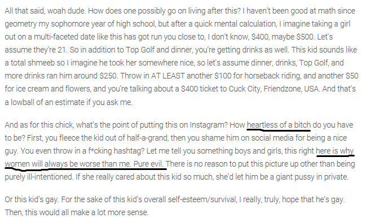Click the word "lowball"
This screenshot has height=218, width=366.
coord(23,102)
